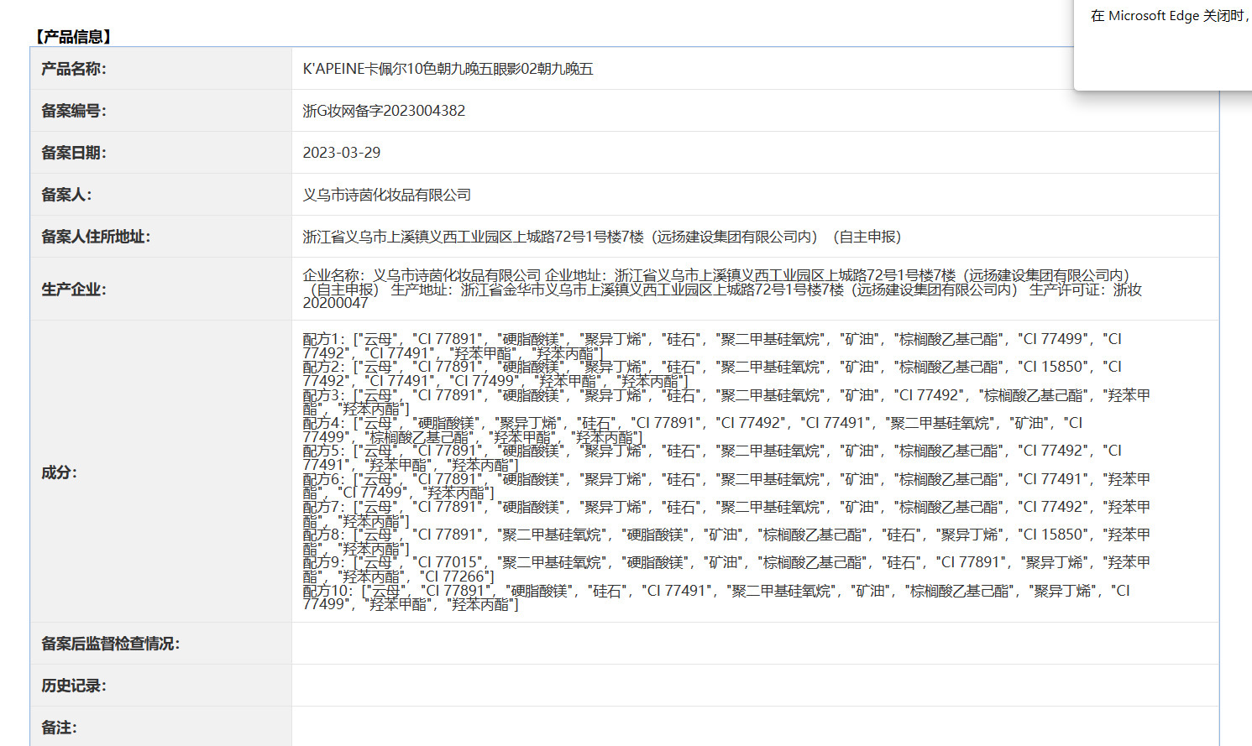
Task: Click the 配方6: formula label
Action: click(x=326, y=479)
